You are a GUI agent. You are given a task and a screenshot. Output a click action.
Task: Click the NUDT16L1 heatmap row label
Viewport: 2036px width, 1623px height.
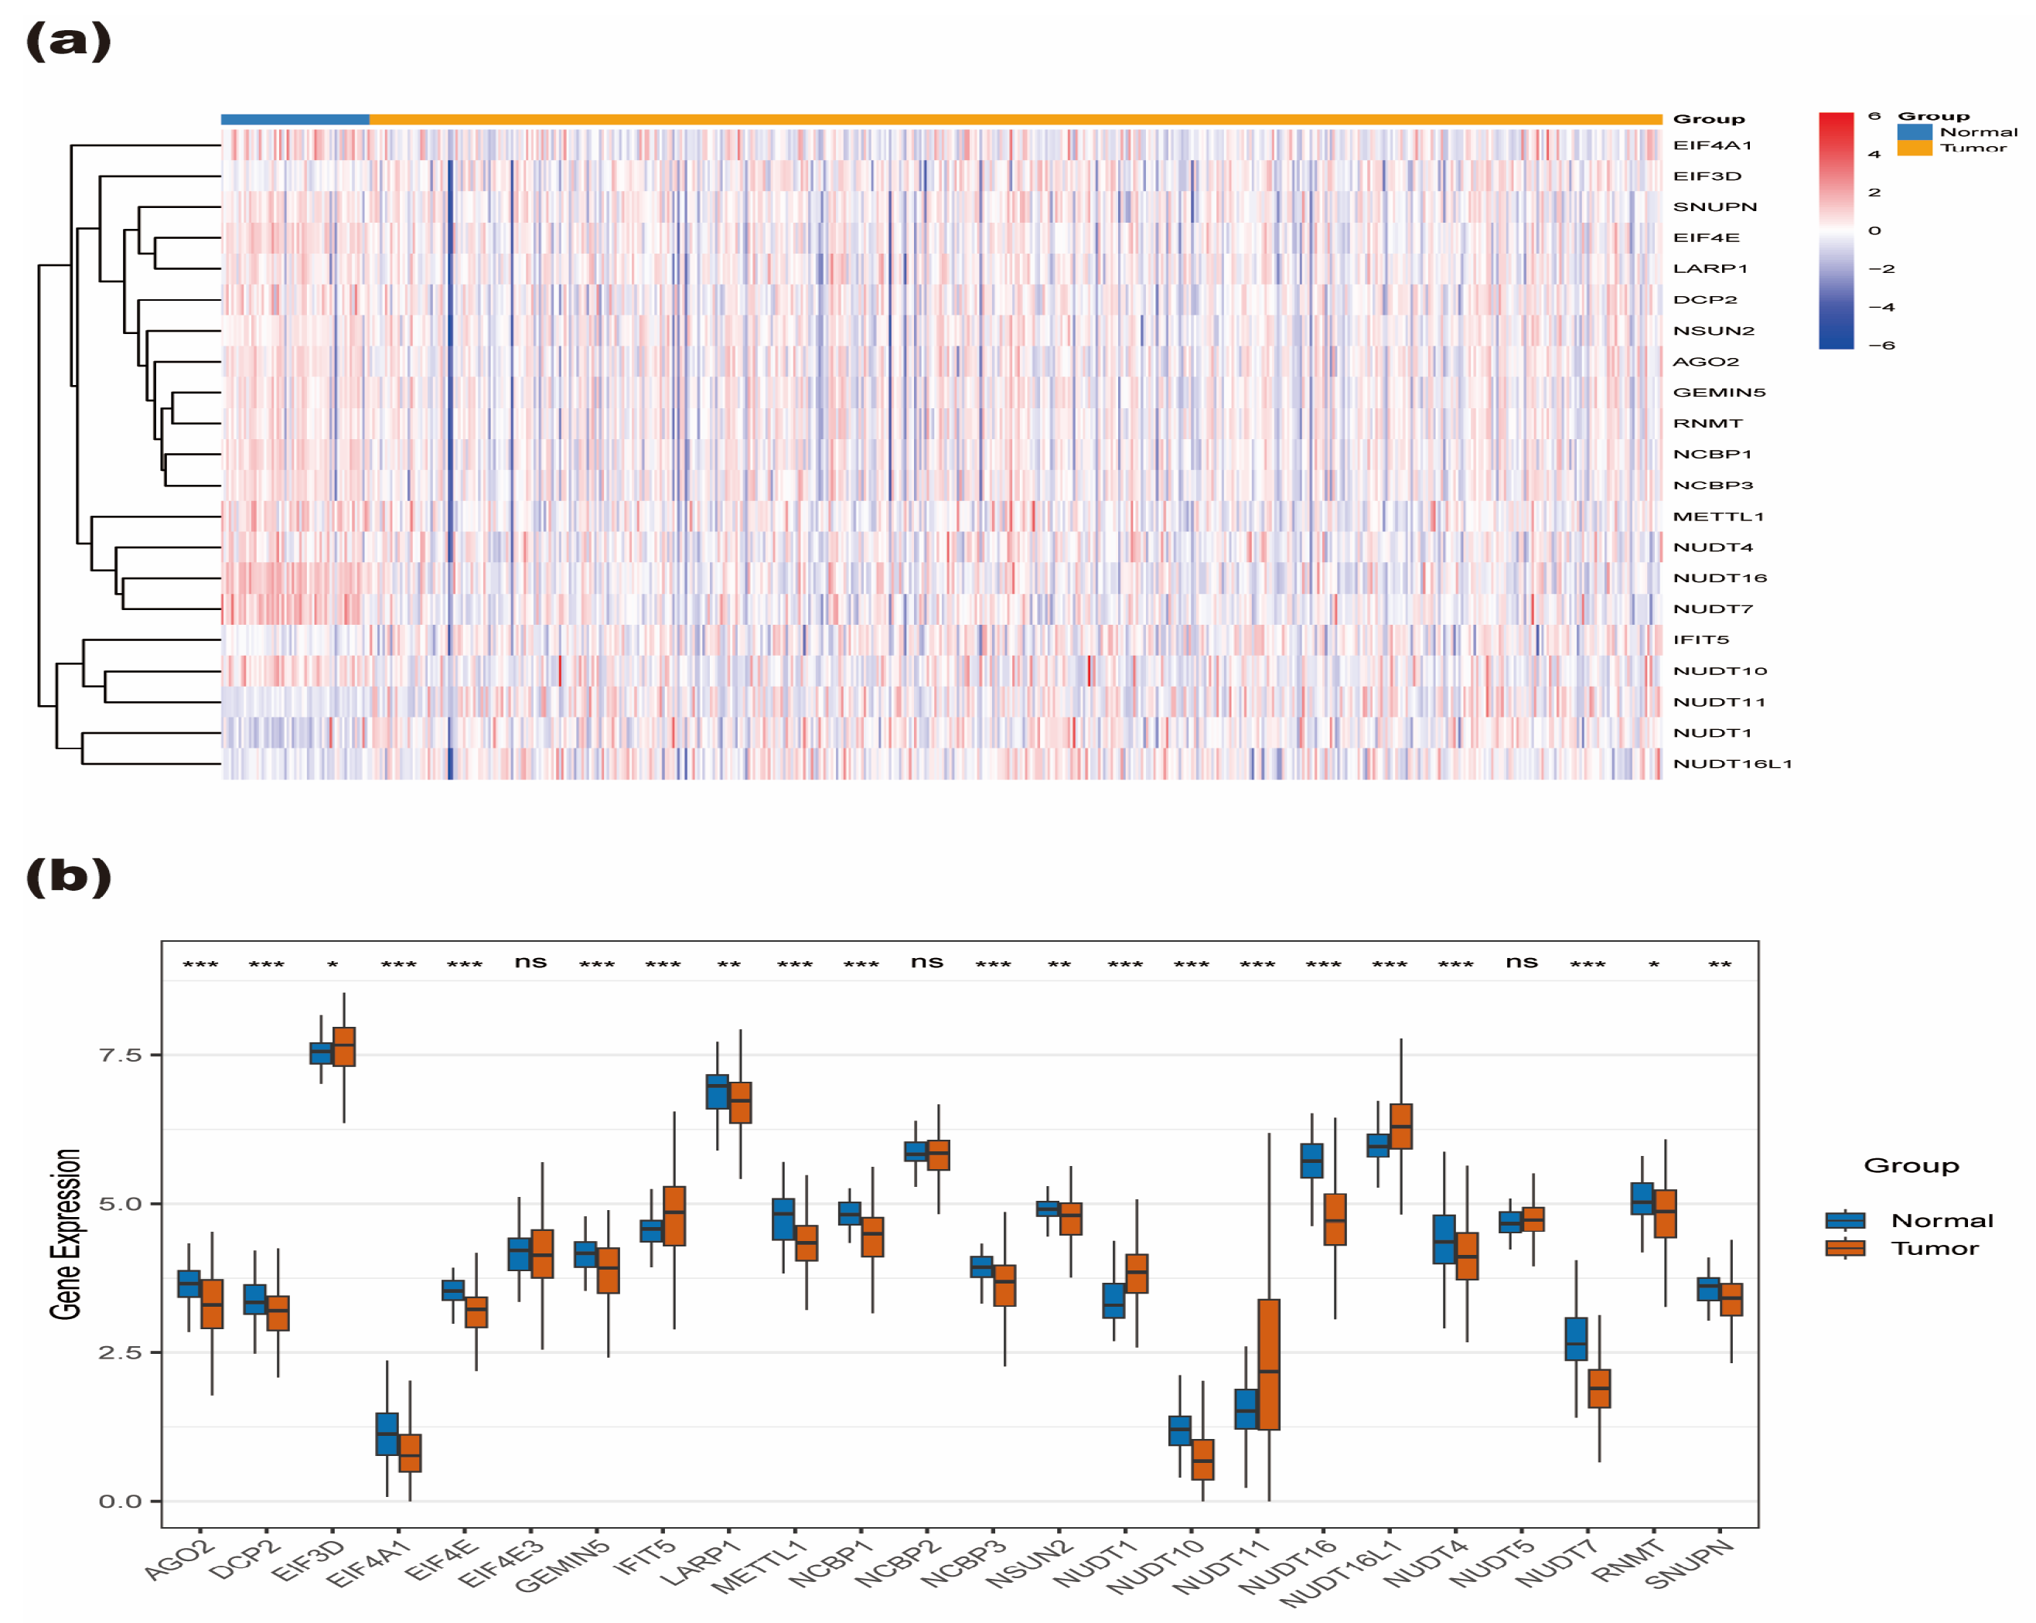[x=1732, y=764]
